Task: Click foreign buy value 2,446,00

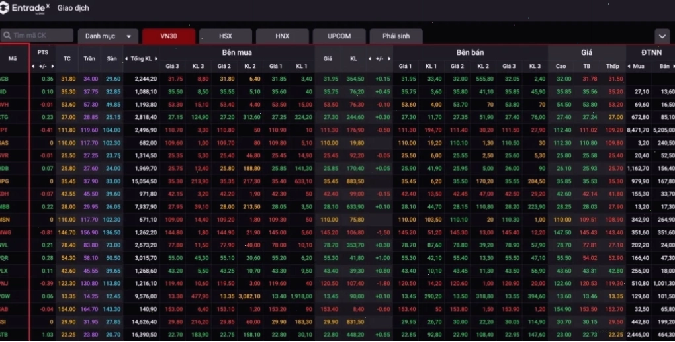Action: 638,335
